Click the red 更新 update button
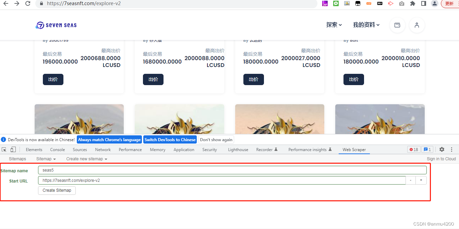This screenshot has width=459, height=229. [450, 3]
